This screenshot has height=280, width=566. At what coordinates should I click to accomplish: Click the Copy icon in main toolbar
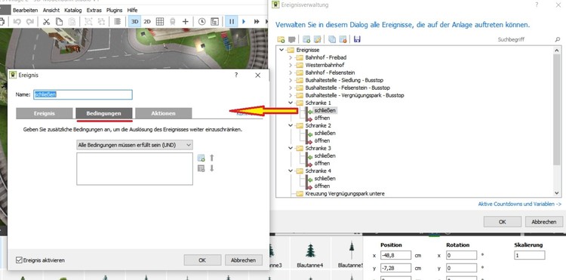tap(59, 22)
